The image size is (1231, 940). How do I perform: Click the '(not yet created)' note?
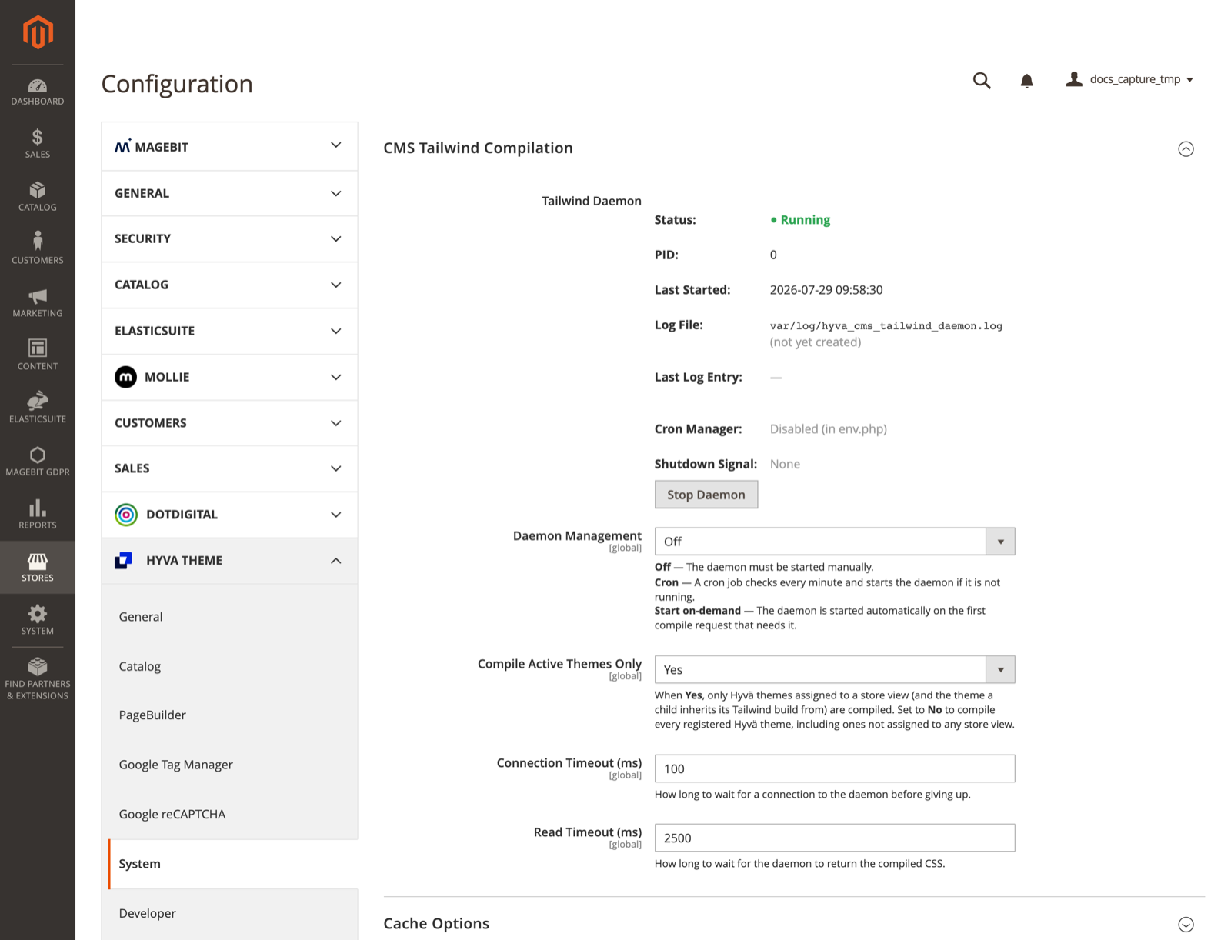816,342
